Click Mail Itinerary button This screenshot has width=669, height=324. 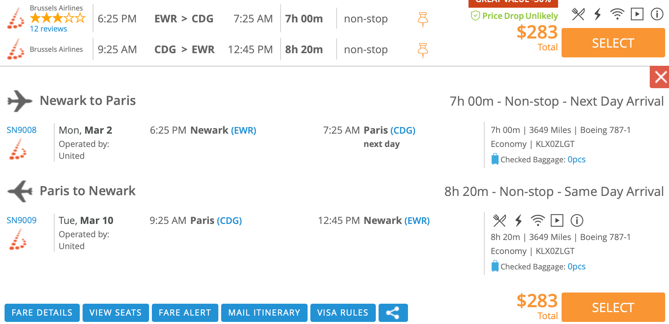coord(264,312)
